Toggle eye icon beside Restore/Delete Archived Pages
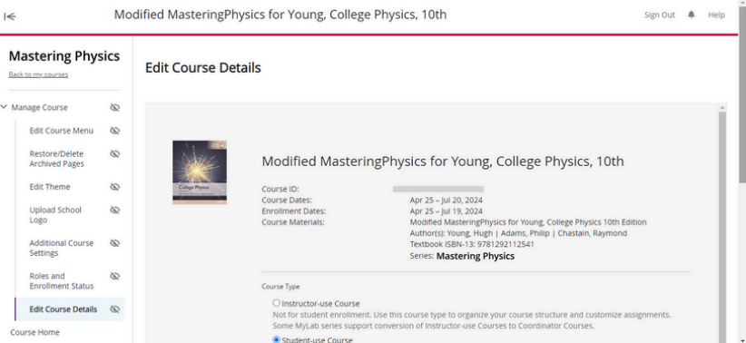Image resolution: width=746 pixels, height=343 pixels. pos(114,153)
